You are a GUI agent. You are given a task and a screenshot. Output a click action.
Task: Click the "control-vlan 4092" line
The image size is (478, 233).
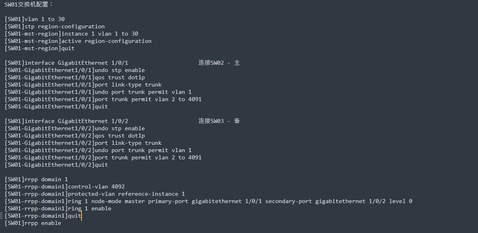[96, 186]
